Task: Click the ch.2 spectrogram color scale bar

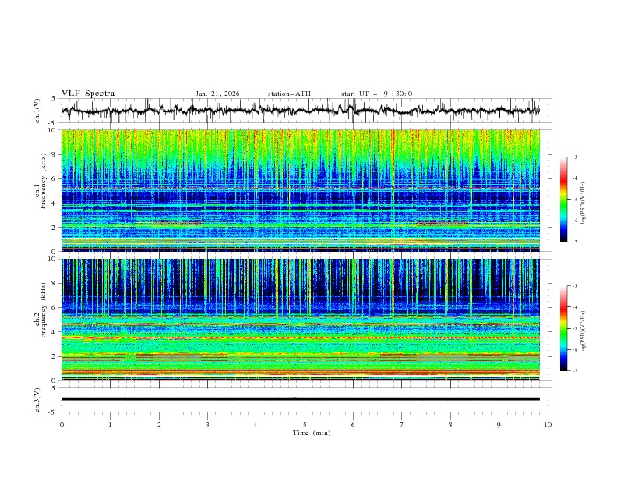Action: coord(564,328)
